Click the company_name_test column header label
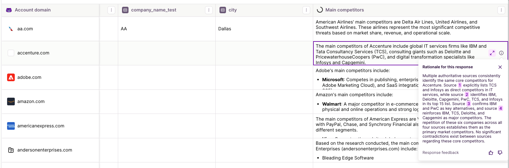This screenshot has width=509, height=168. click(x=154, y=10)
